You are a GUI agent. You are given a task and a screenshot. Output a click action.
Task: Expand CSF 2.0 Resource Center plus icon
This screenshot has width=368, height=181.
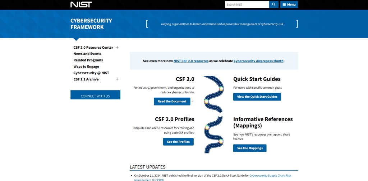(x=118, y=48)
